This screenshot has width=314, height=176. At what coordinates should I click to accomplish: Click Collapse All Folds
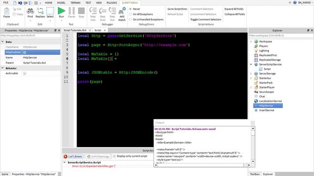click(235, 14)
